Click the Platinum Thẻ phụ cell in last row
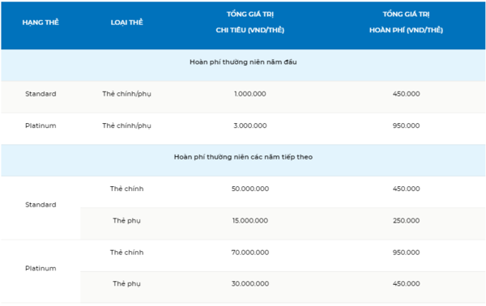 tap(127, 283)
